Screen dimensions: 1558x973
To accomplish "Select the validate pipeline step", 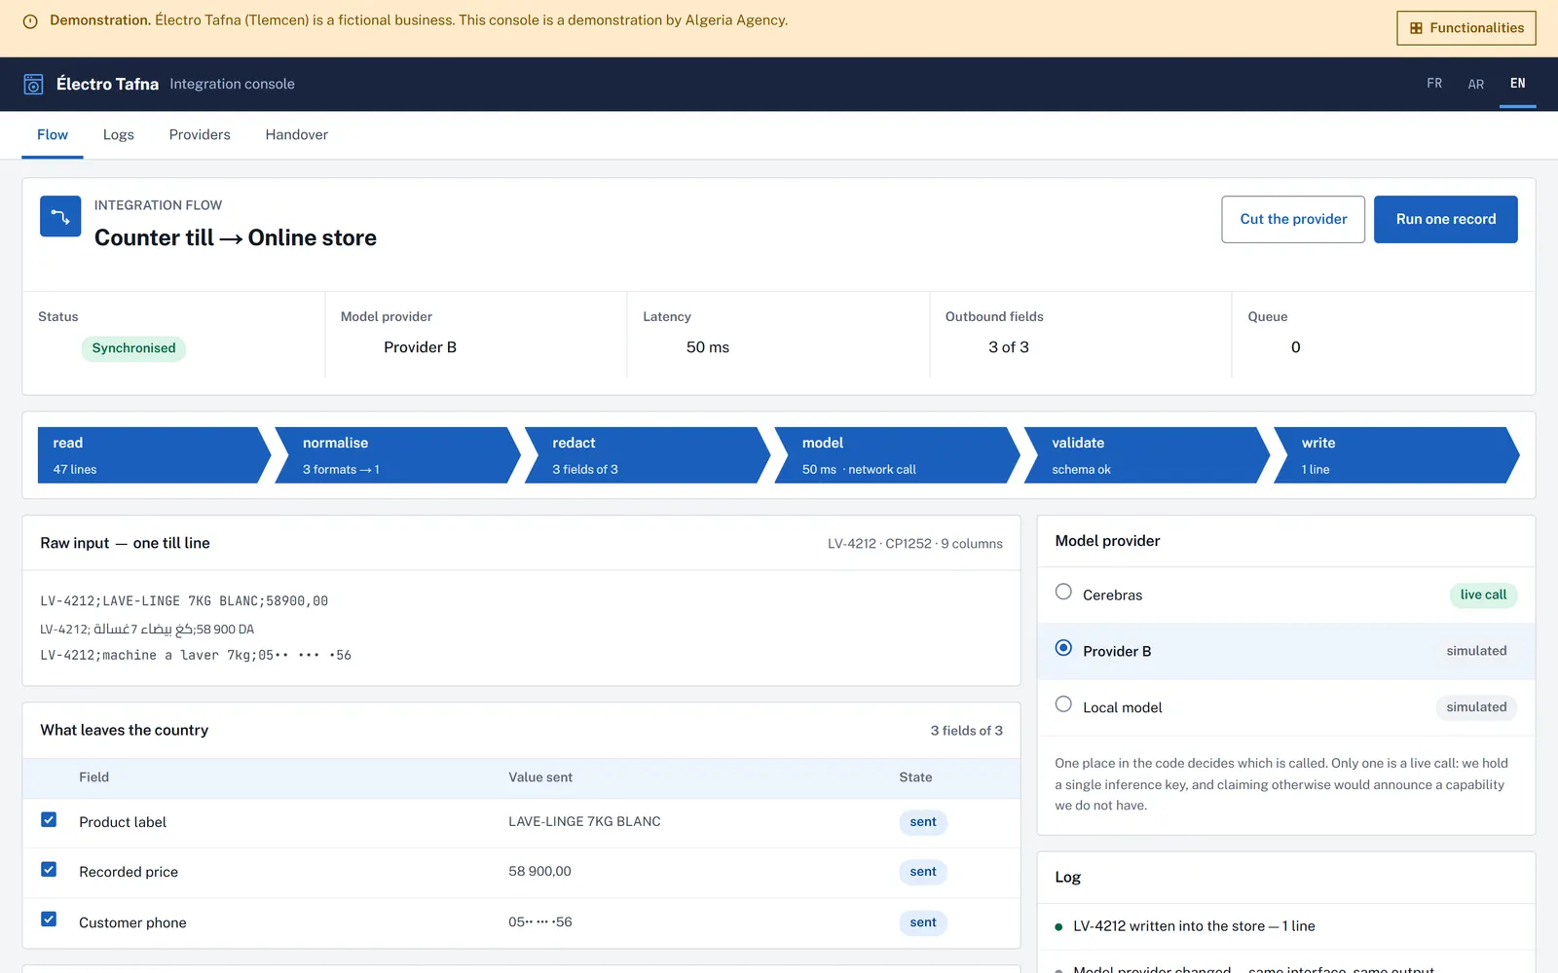I will tap(1147, 455).
